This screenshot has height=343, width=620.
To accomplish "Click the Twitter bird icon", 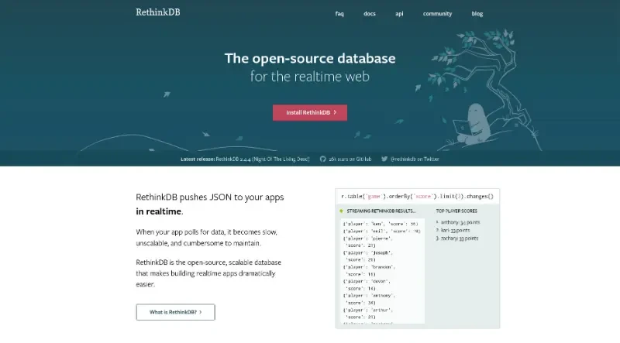I will 384,159.
